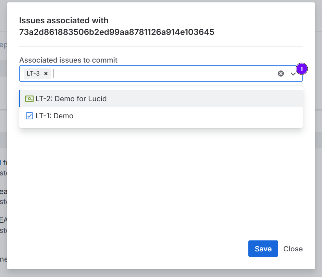Click blank space right of LT-1: Demo

point(188,116)
